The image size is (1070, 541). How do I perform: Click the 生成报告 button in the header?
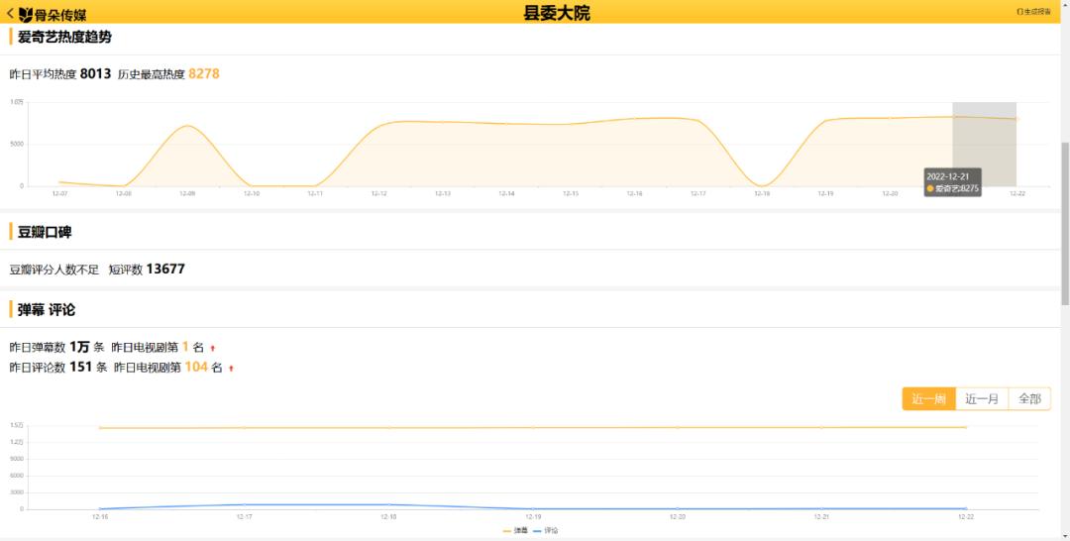tap(1033, 12)
